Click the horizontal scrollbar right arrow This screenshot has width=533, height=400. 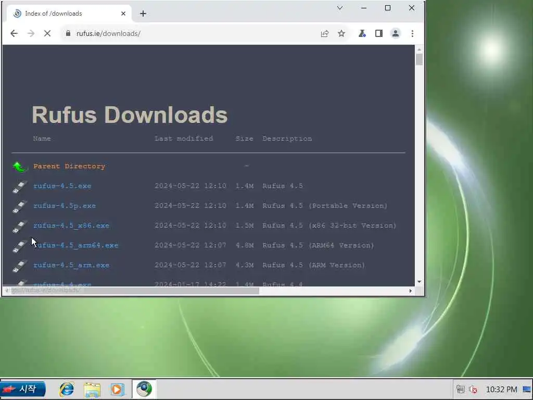[410, 291]
